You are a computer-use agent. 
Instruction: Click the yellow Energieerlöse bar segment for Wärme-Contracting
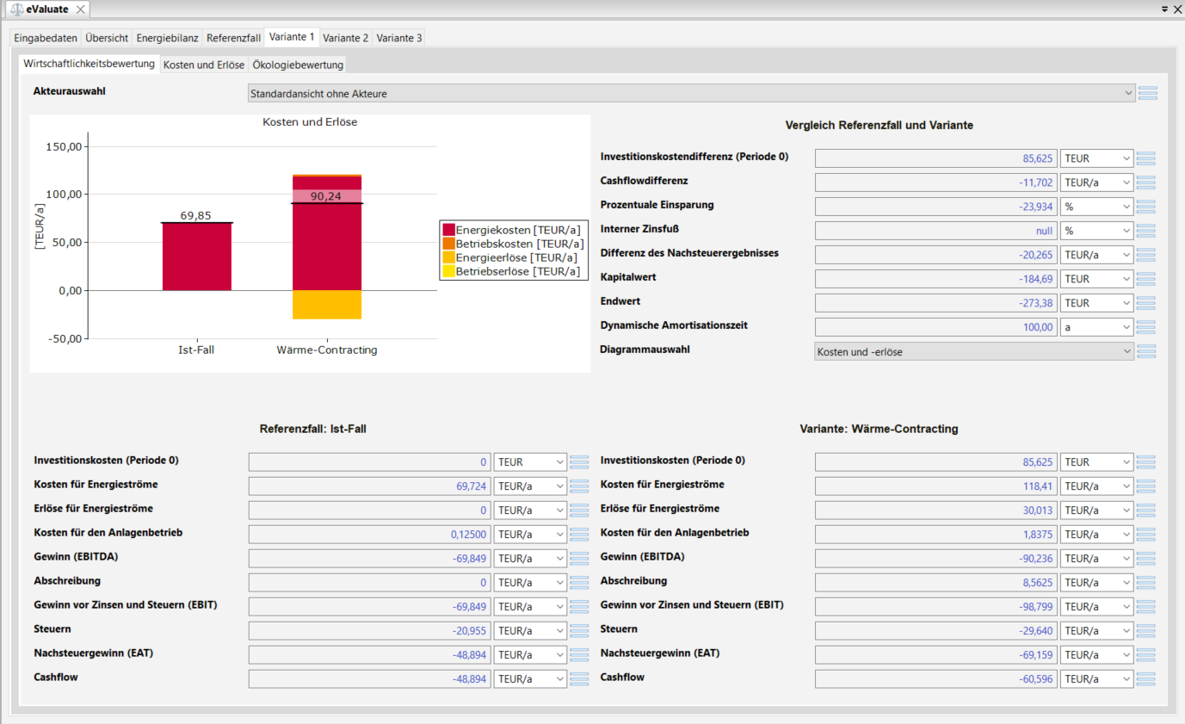pyautogui.click(x=326, y=305)
